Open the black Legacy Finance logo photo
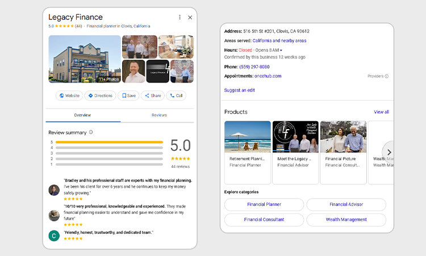Image resolution: width=426 pixels, height=256 pixels. click(157, 71)
